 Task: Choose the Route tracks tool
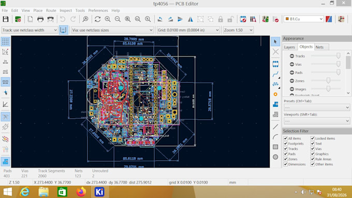[x=275, y=74]
